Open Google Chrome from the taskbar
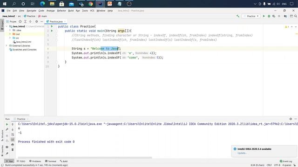The width and height of the screenshot is (298, 167). pos(91,4)
